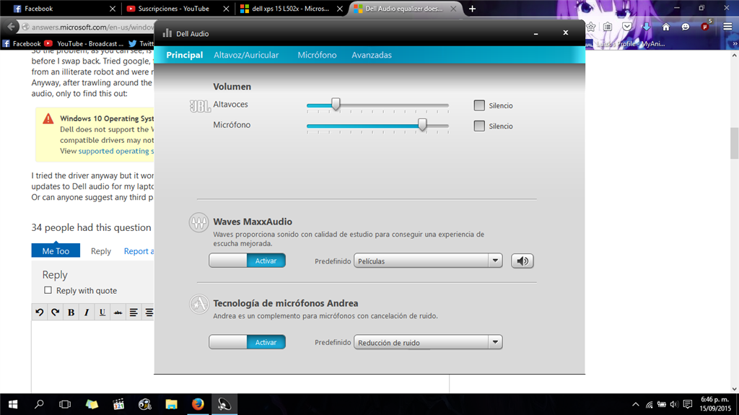
Task: Redo in the forum reply editor
Action: (x=55, y=313)
